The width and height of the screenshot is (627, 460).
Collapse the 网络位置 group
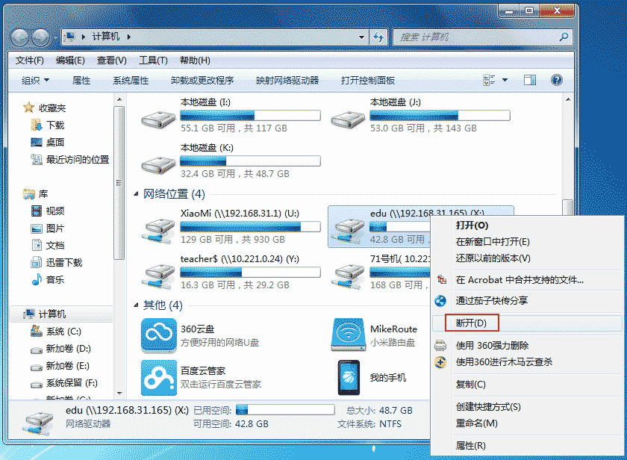[x=137, y=194]
